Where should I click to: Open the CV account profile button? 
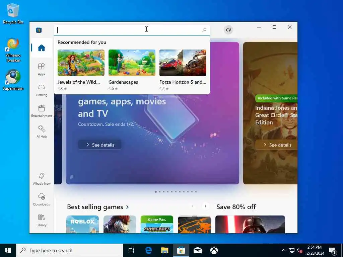coord(228,30)
